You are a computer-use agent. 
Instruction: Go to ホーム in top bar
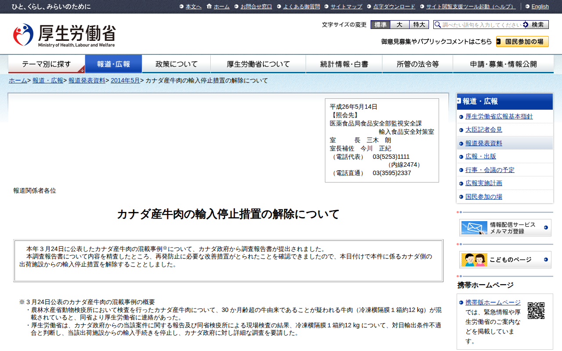[221, 7]
